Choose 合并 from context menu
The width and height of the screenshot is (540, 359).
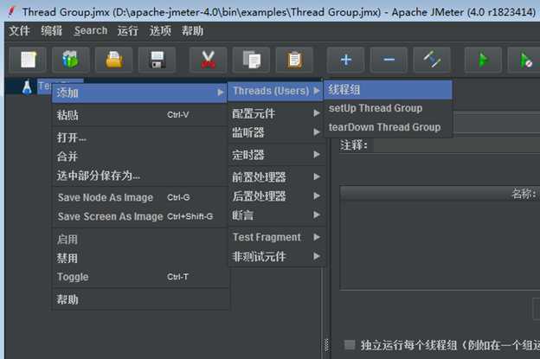139,157
